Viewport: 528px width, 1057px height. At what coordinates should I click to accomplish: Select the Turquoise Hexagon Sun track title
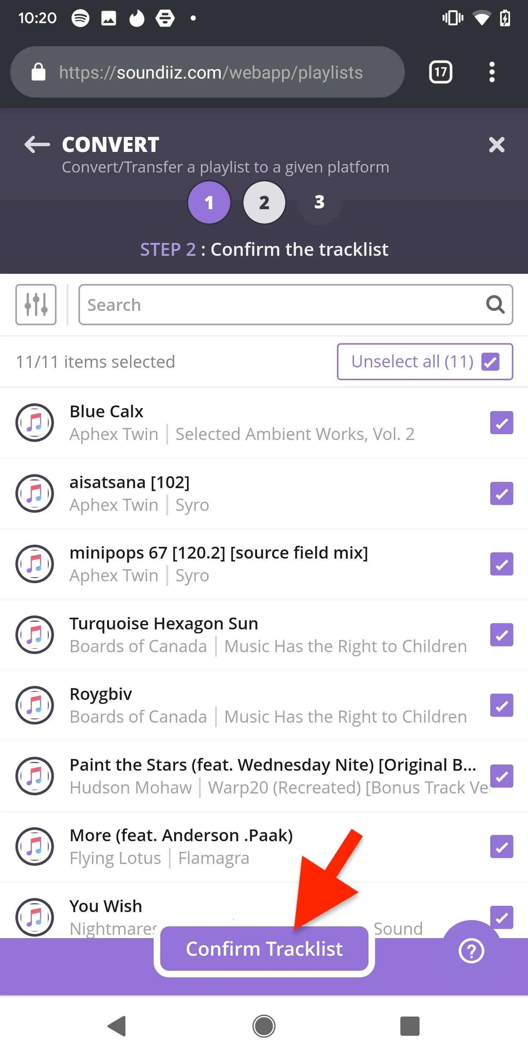click(164, 623)
